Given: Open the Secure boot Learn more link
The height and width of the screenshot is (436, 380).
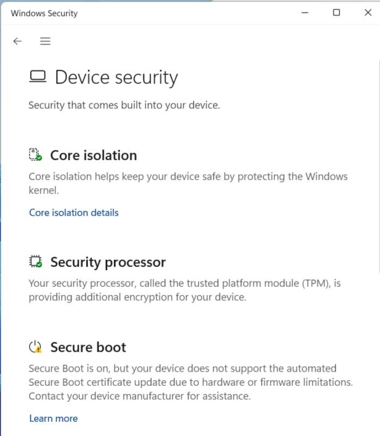Looking at the screenshot, I should [x=53, y=419].
